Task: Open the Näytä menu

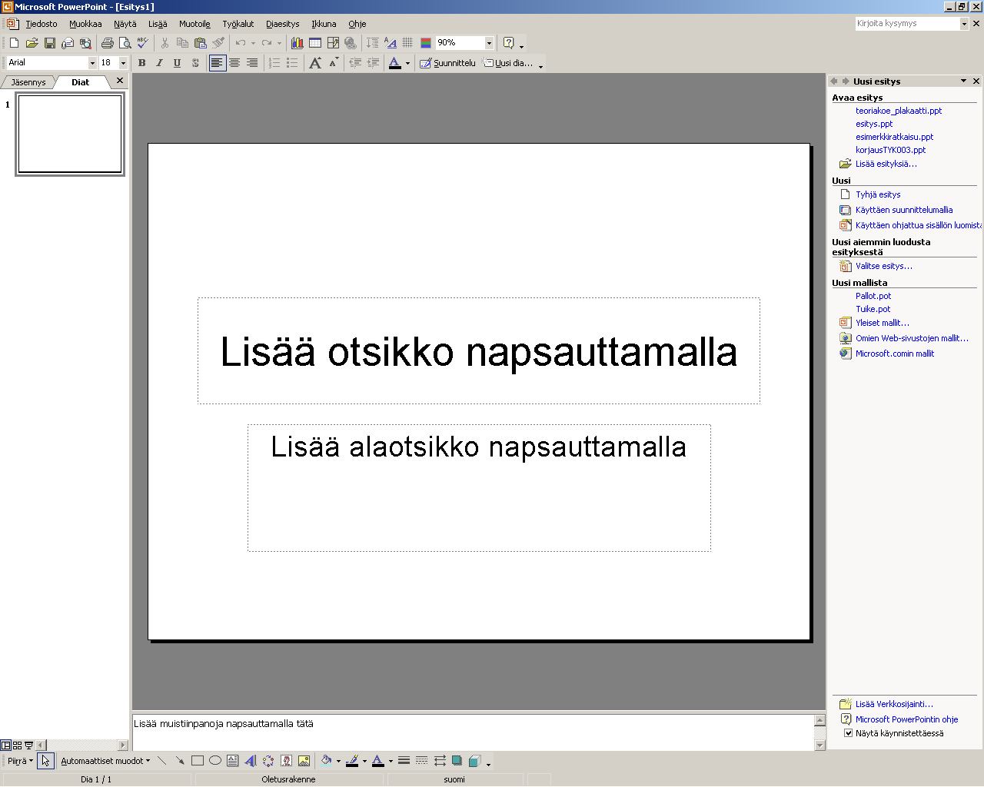Action: pos(125,24)
